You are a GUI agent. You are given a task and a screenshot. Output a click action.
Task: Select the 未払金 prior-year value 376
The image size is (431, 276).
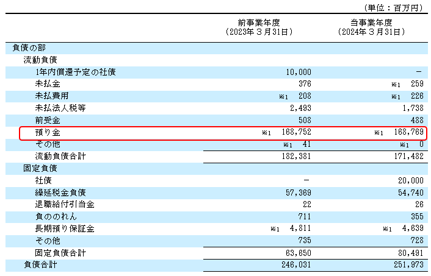[303, 84]
